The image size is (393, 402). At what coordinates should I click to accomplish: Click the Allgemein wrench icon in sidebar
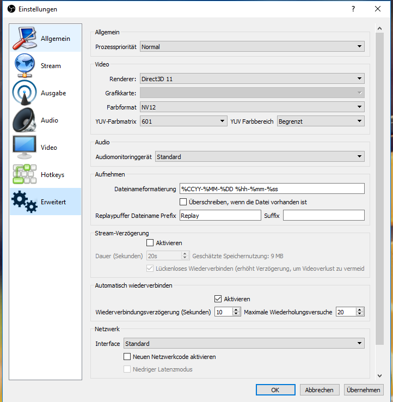point(24,39)
